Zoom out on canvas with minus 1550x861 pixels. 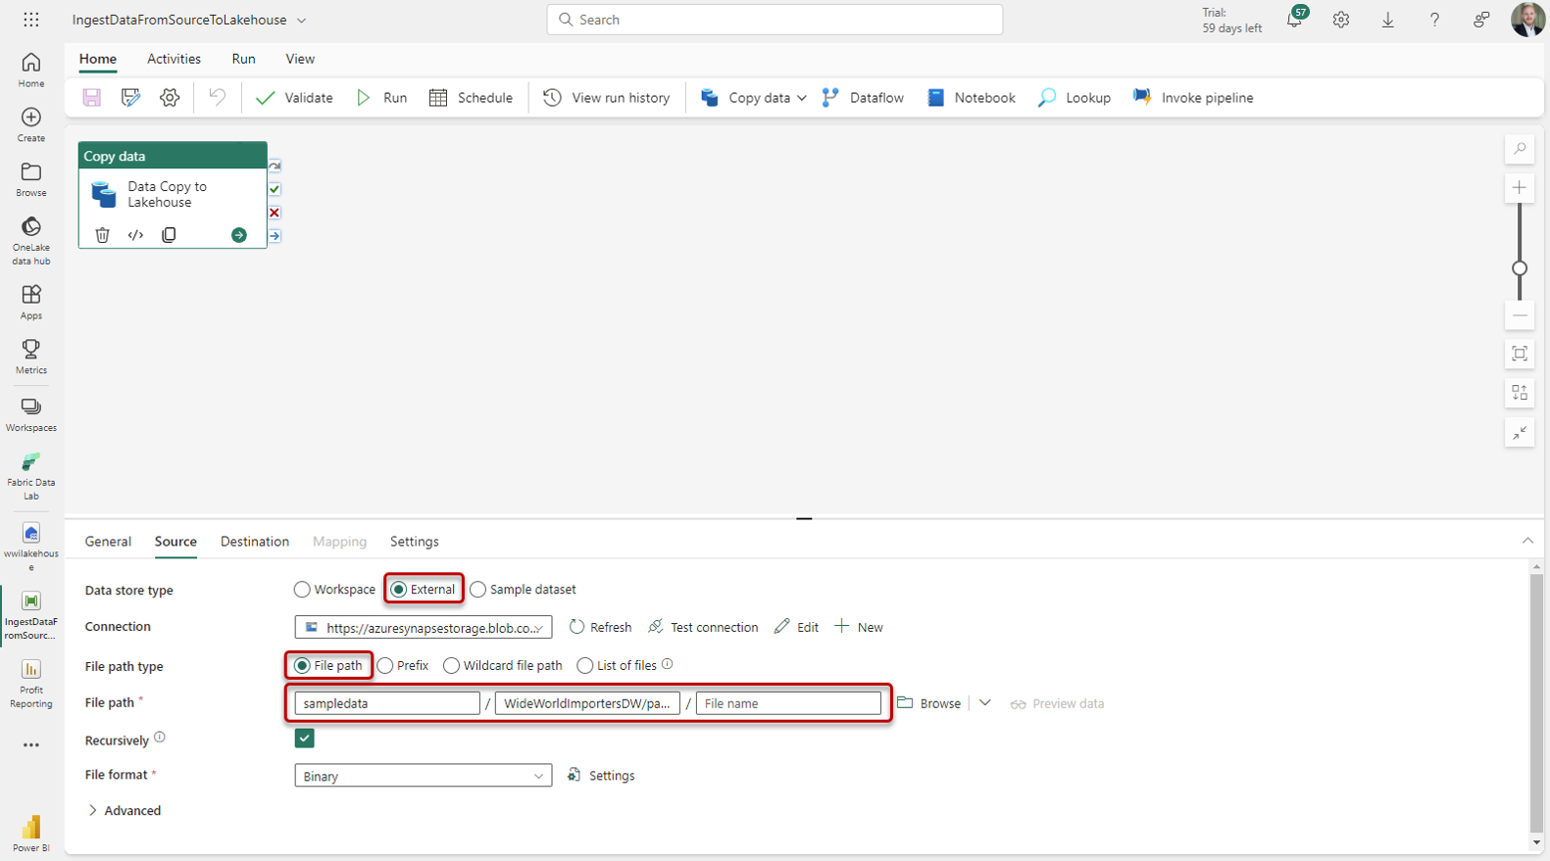[1520, 315]
